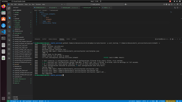The width and height of the screenshot is (182, 102).
Task: Toggle Primary Side Bar visibility
Action: [x=167, y=5]
